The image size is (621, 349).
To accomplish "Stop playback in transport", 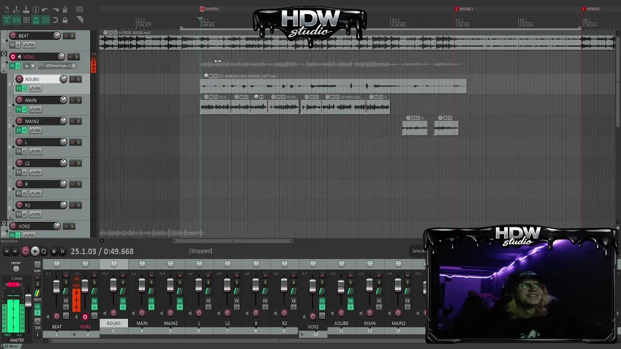I will tap(54, 251).
